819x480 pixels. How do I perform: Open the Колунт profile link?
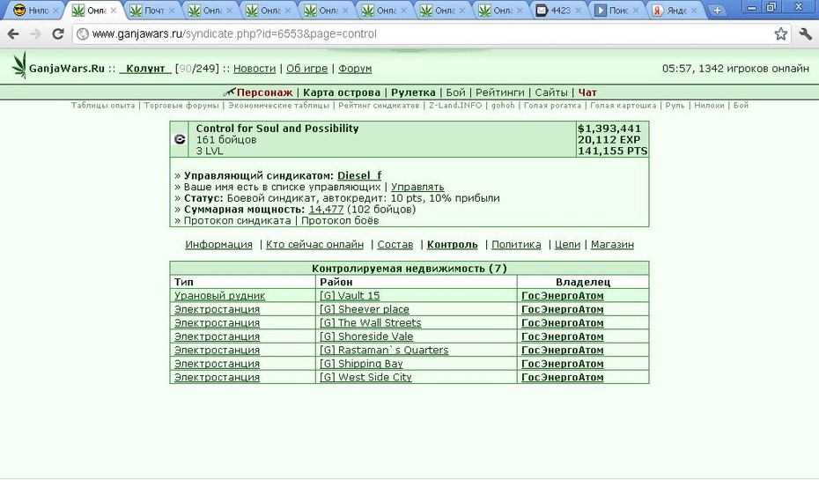pyautogui.click(x=145, y=69)
